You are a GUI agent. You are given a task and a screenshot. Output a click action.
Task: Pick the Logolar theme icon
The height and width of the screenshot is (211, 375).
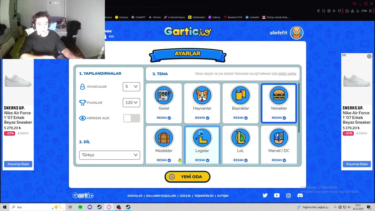coord(202,138)
